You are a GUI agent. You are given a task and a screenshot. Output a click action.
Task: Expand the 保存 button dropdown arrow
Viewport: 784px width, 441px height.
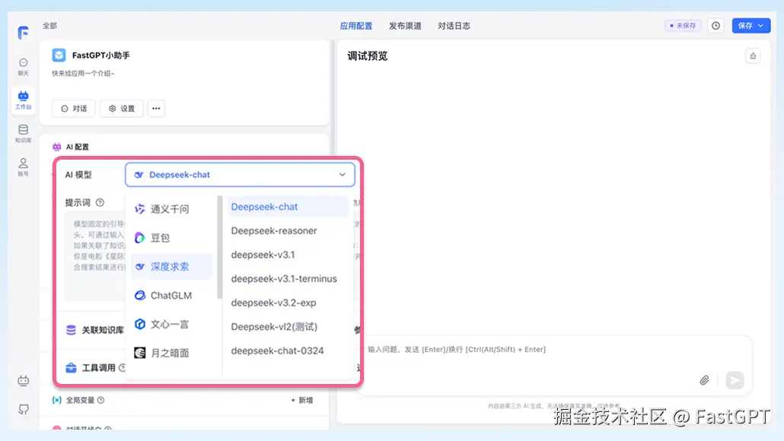pos(761,25)
